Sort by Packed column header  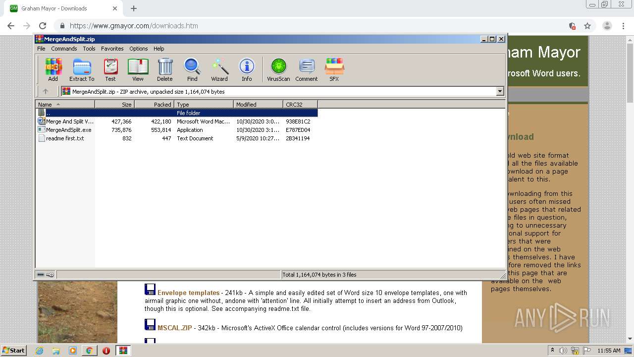154,104
